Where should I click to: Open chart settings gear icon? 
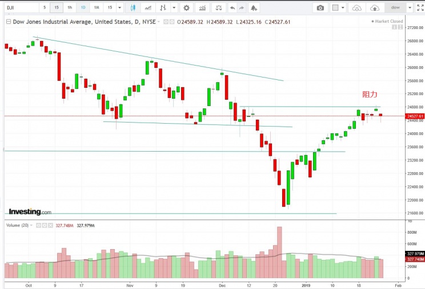tap(186, 8)
